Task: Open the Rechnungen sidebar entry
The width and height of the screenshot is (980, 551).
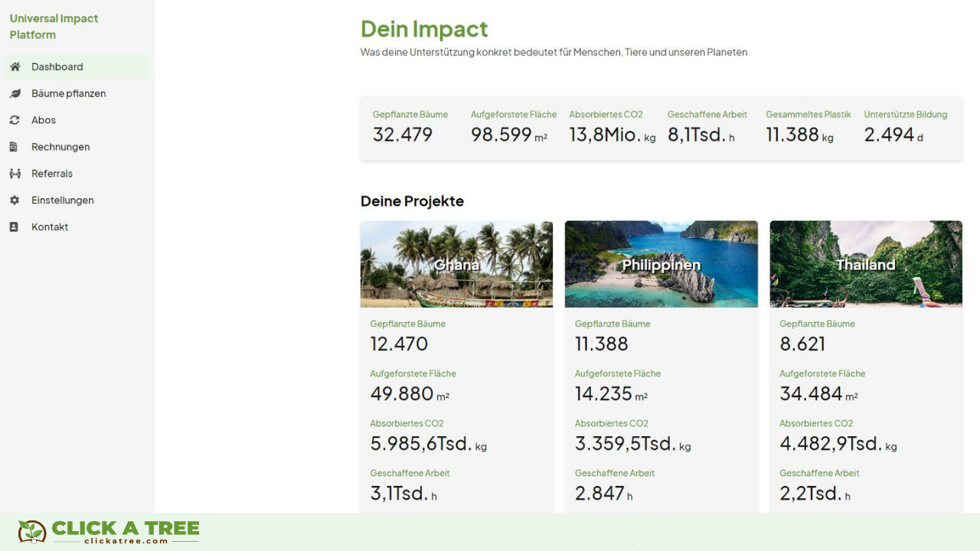Action: [x=60, y=147]
